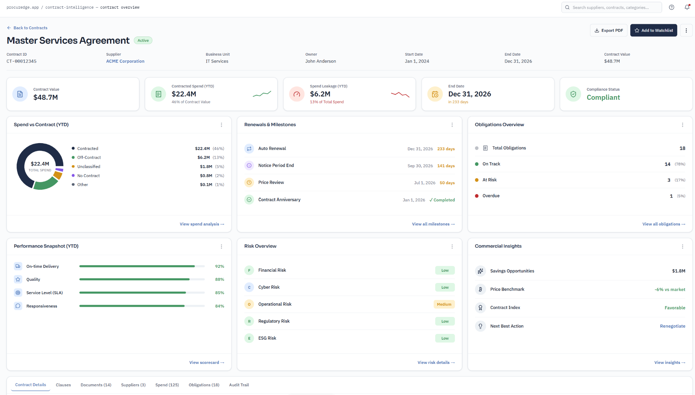The width and height of the screenshot is (695, 395).
Task: Open View risk details link
Action: [436, 362]
